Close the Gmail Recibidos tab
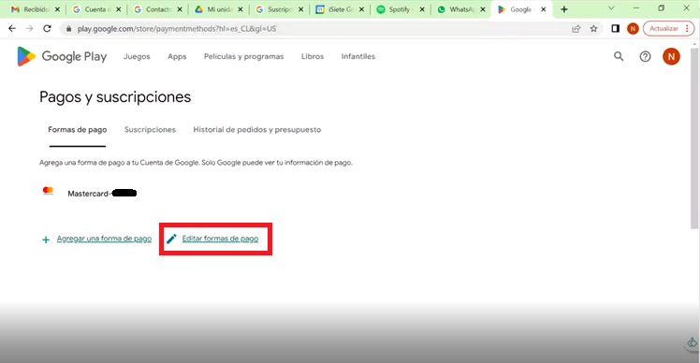This screenshot has width=700, height=363. click(57, 9)
